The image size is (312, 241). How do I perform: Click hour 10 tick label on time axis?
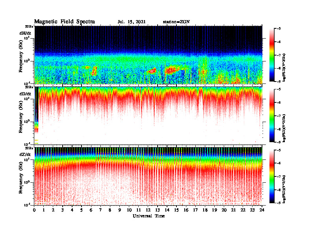pos(129,210)
